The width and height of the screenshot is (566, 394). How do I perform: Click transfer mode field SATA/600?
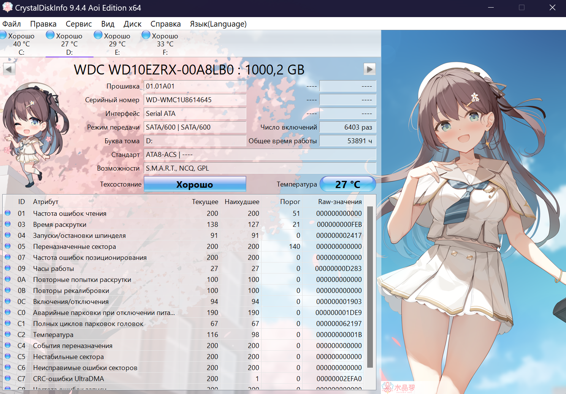point(195,127)
